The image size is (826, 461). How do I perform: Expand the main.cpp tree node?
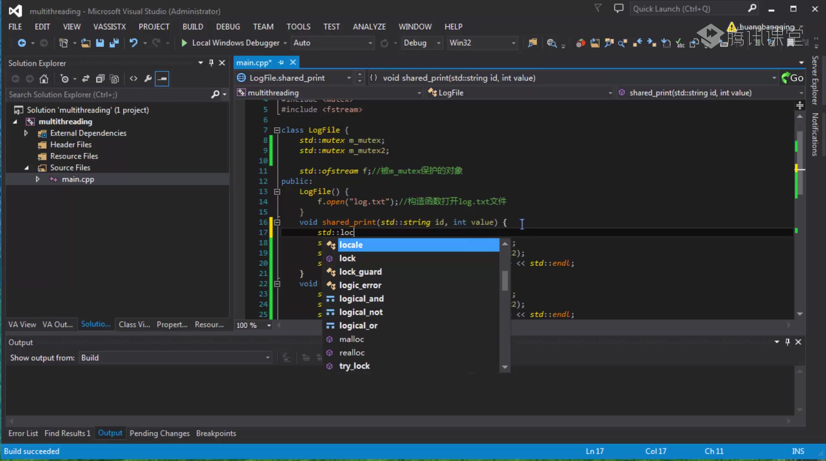(x=38, y=179)
